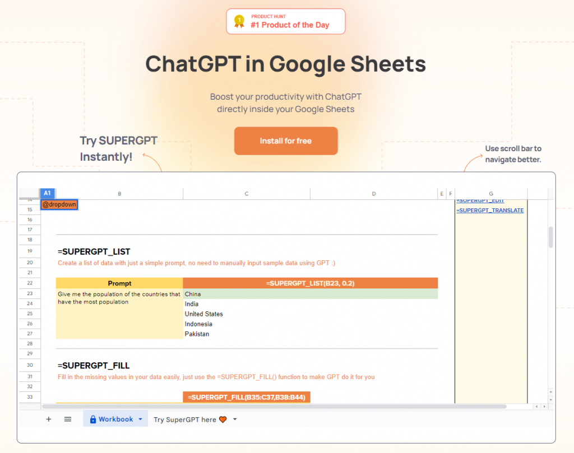Select row 22 header
This screenshot has width=574, height=453.
(x=30, y=283)
